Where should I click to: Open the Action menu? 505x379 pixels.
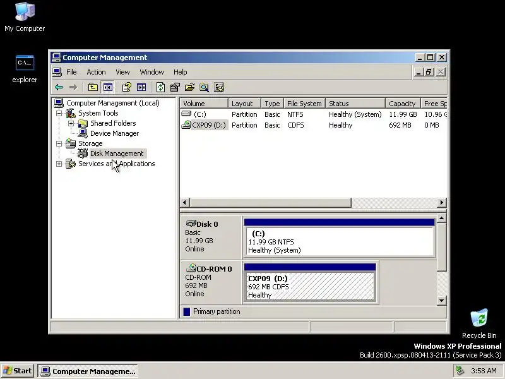[x=96, y=72]
